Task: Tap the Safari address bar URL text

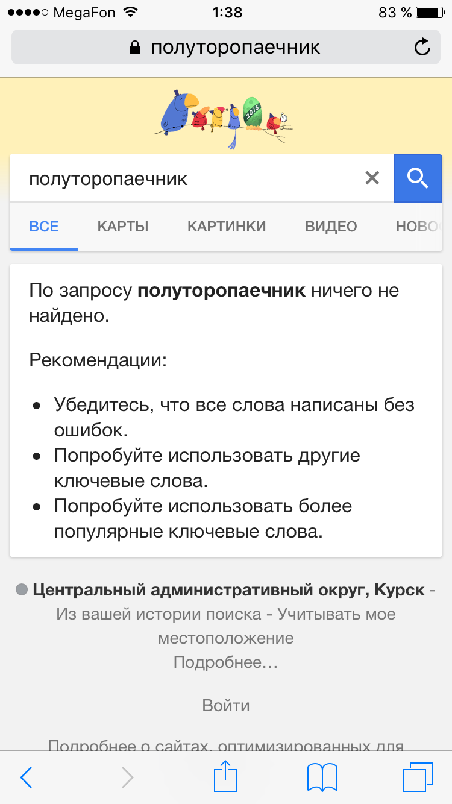Action: pyautogui.click(x=235, y=47)
